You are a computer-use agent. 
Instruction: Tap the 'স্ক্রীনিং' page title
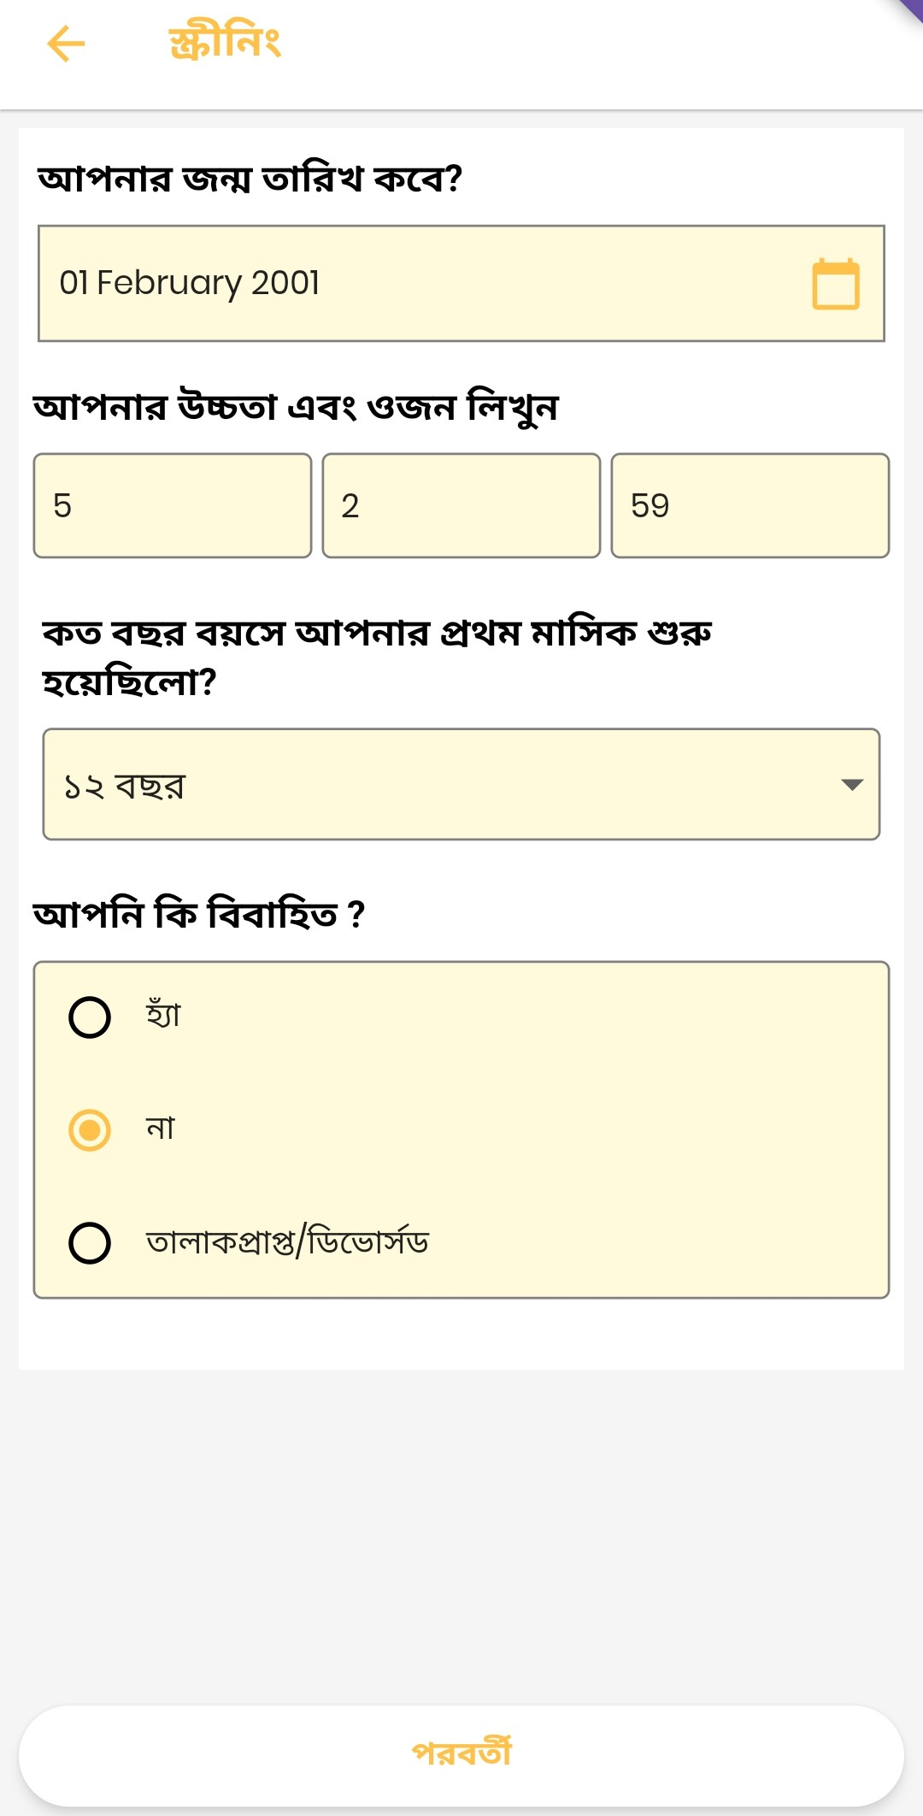(x=225, y=43)
